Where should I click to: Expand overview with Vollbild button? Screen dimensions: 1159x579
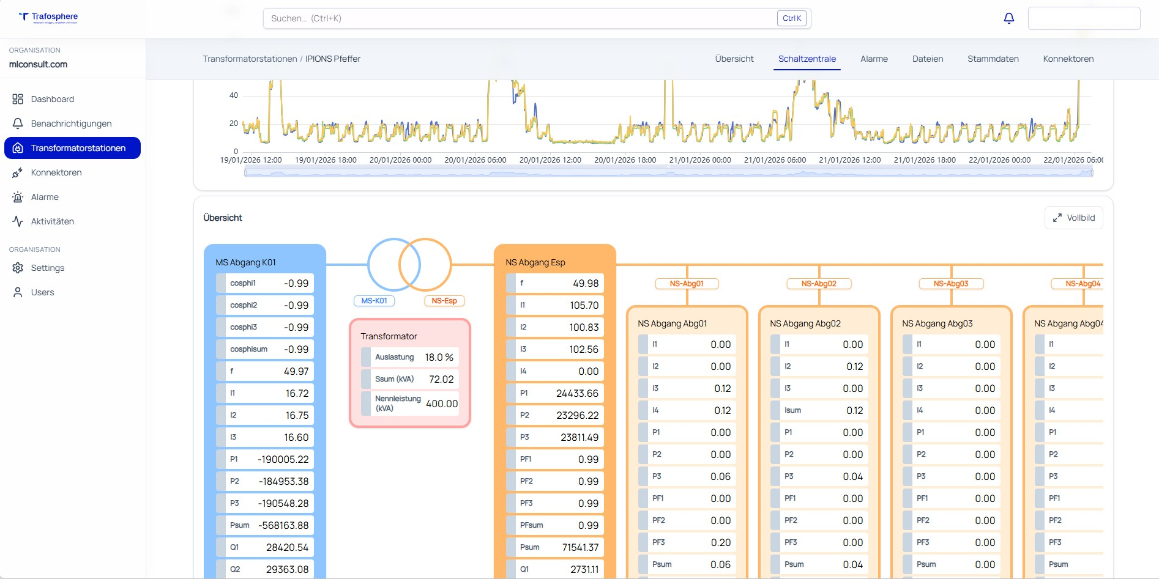click(1073, 218)
